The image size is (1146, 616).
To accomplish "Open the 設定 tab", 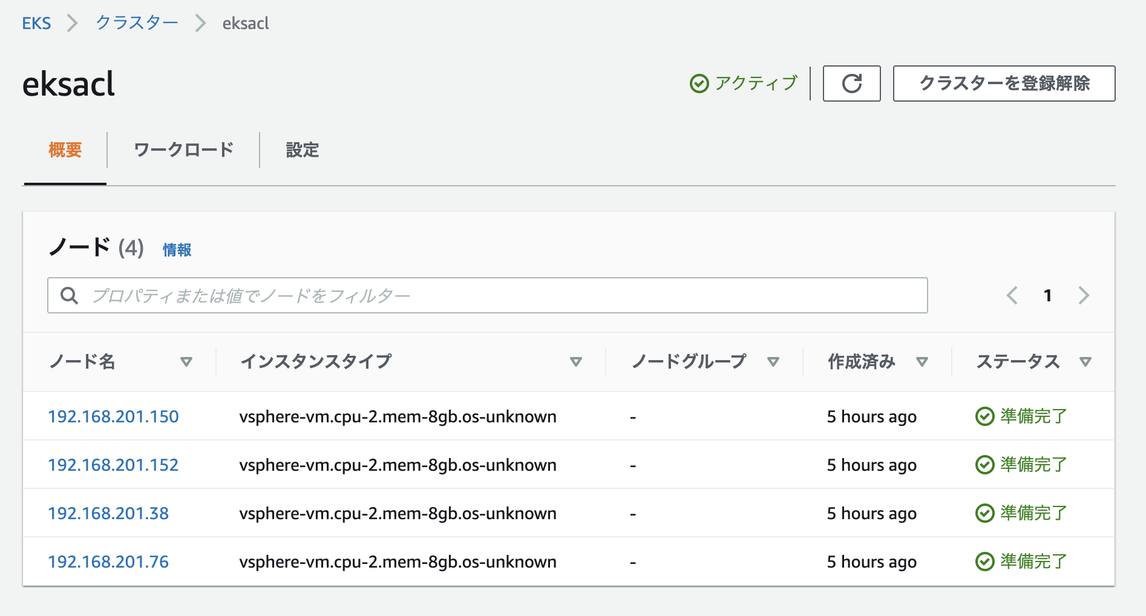I will click(303, 150).
